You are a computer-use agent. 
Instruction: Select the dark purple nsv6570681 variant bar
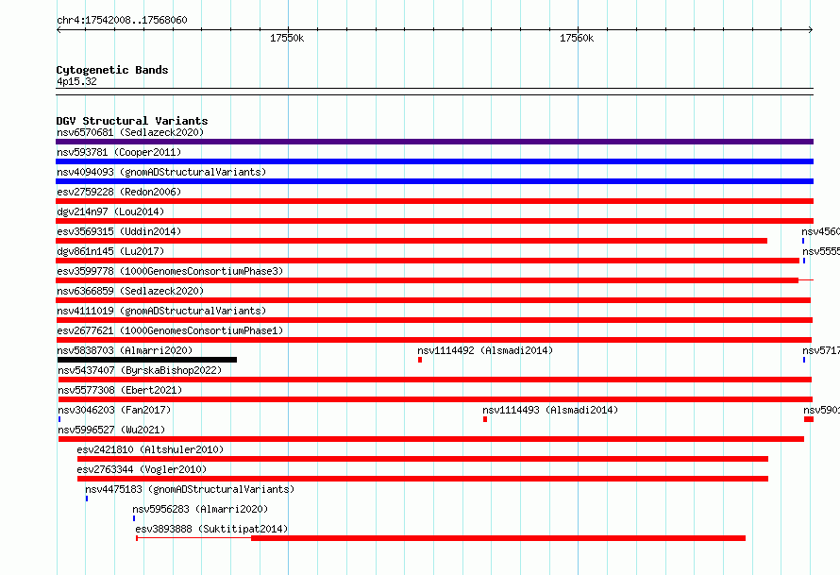point(434,142)
